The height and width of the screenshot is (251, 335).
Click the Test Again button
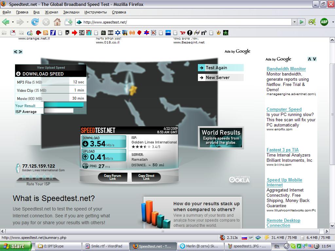point(220,68)
